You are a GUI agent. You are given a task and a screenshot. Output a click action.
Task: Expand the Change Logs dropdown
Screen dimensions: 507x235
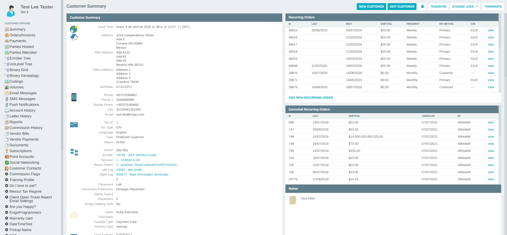tap(465, 7)
